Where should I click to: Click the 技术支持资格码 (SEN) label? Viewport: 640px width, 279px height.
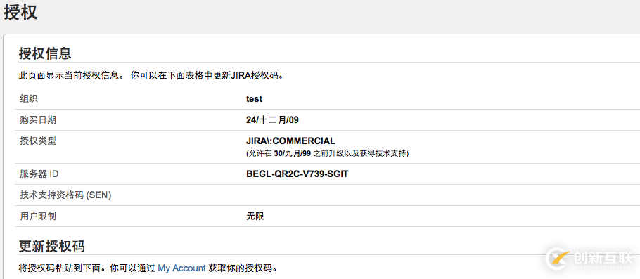click(65, 195)
